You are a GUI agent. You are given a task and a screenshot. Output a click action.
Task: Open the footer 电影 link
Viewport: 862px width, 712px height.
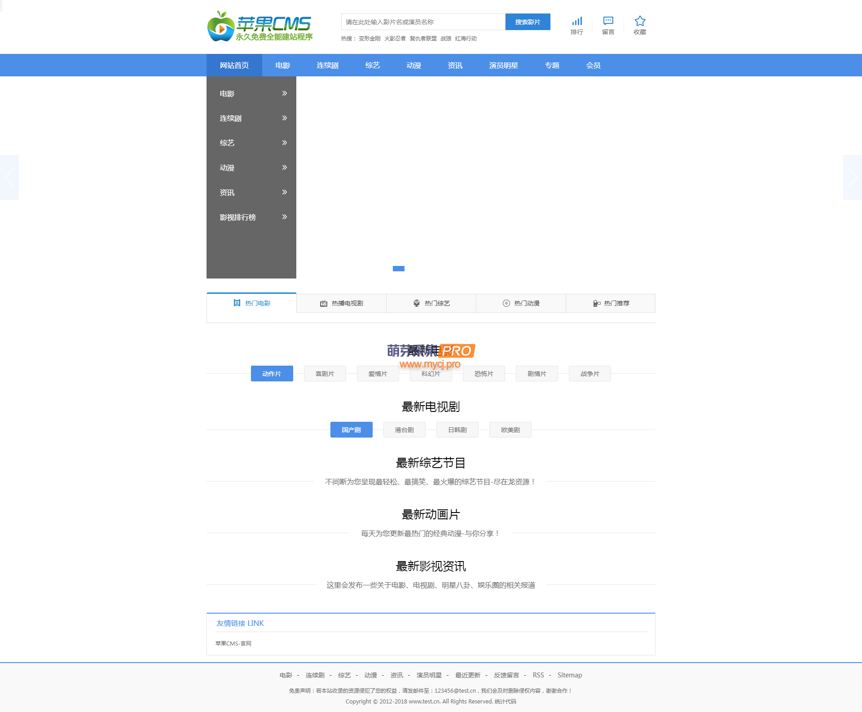[286, 675]
